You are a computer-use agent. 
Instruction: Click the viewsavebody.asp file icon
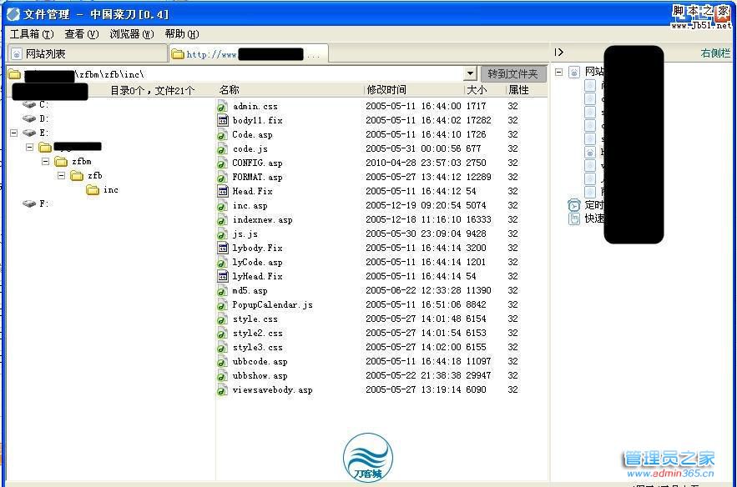(222, 390)
